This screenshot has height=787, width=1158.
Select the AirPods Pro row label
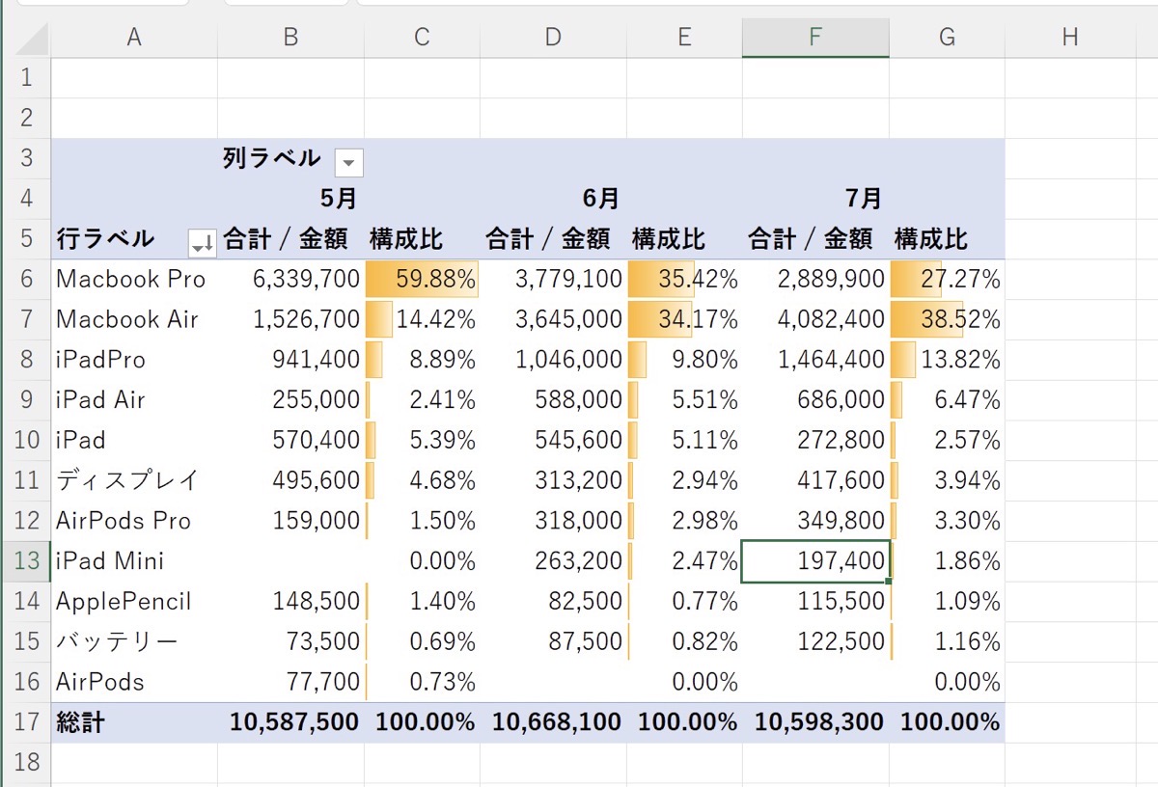coord(134,521)
